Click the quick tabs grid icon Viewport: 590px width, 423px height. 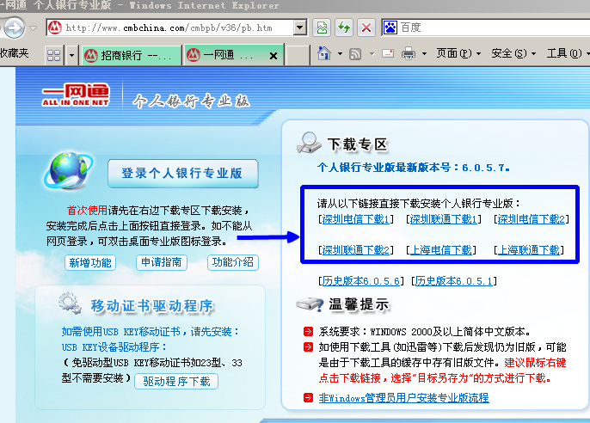pos(54,56)
